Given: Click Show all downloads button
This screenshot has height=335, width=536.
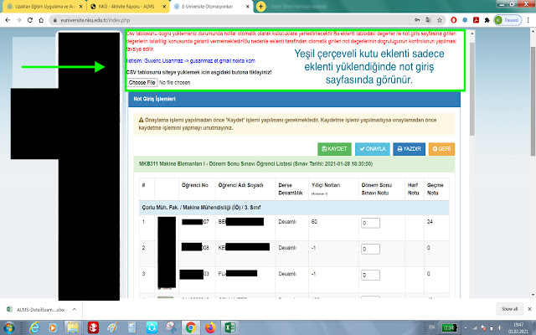Looking at the screenshot, I should (509, 309).
